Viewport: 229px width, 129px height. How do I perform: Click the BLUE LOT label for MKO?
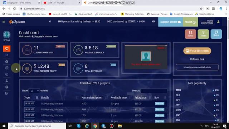(x=29, y=104)
